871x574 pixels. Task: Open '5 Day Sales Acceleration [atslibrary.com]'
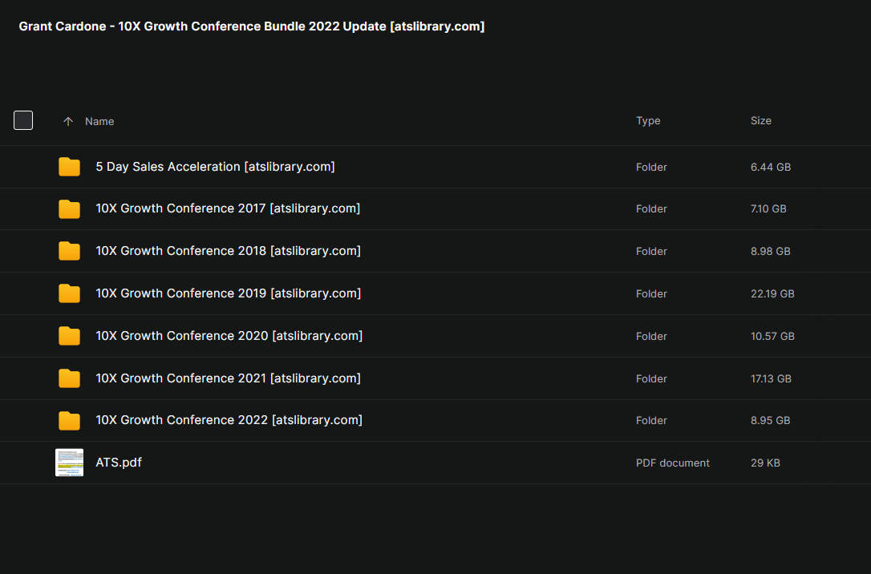215,167
